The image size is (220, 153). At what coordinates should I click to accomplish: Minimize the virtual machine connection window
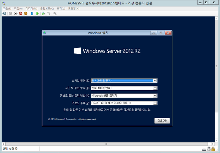(x=200, y=2)
